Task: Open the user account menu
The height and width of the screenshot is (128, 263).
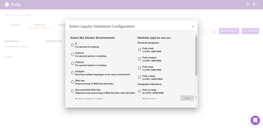Action: pyautogui.click(x=255, y=4)
